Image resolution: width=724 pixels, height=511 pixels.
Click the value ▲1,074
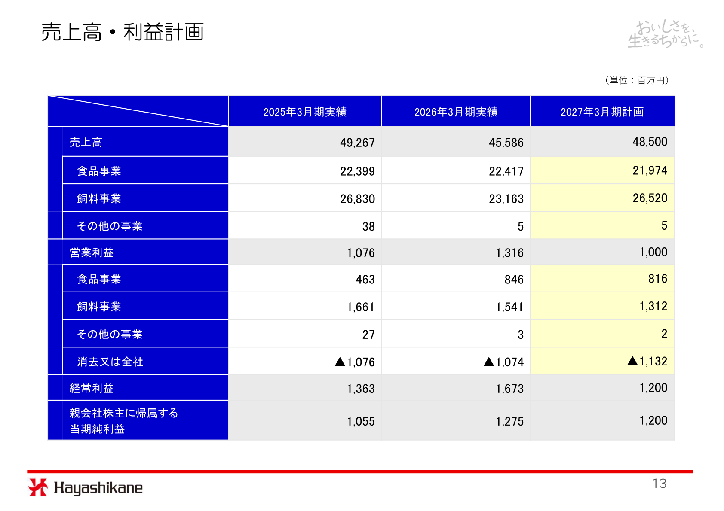pyautogui.click(x=503, y=362)
